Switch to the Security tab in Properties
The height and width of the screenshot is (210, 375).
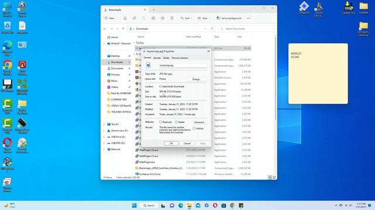157,58
